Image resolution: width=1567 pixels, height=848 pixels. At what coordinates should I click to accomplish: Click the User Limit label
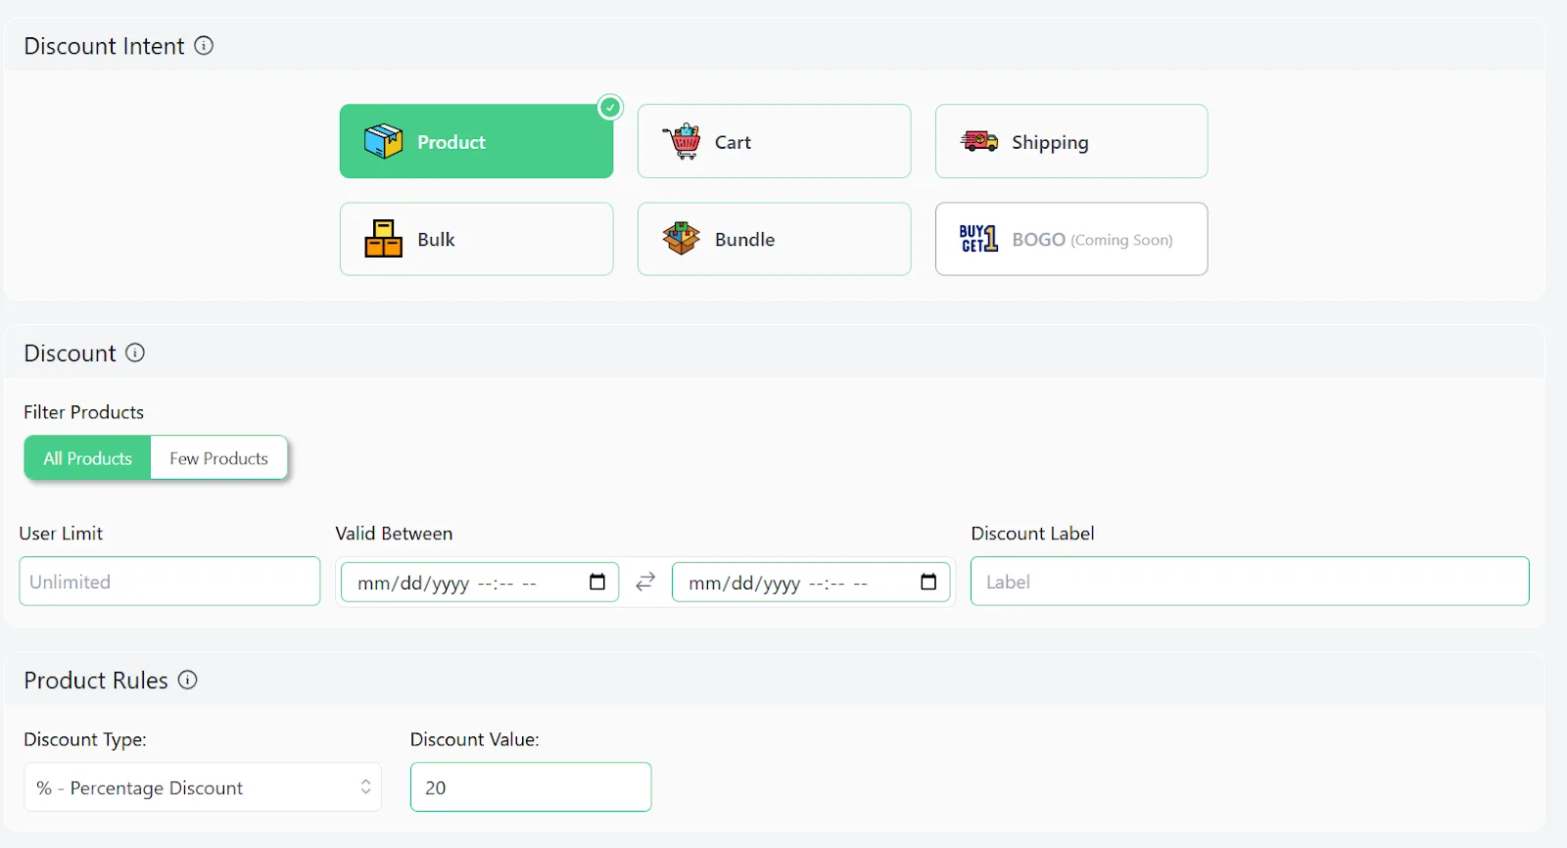coord(61,534)
